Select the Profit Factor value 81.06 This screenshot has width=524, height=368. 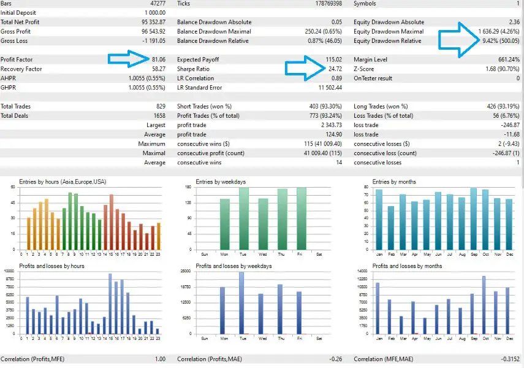click(157, 60)
